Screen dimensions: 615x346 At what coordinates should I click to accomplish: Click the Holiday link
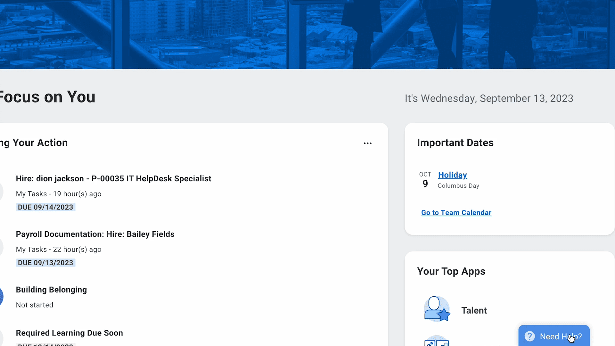coord(452,175)
